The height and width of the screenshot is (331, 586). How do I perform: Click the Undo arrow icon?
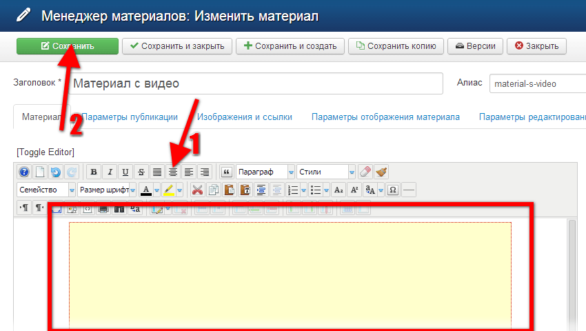tap(56, 172)
